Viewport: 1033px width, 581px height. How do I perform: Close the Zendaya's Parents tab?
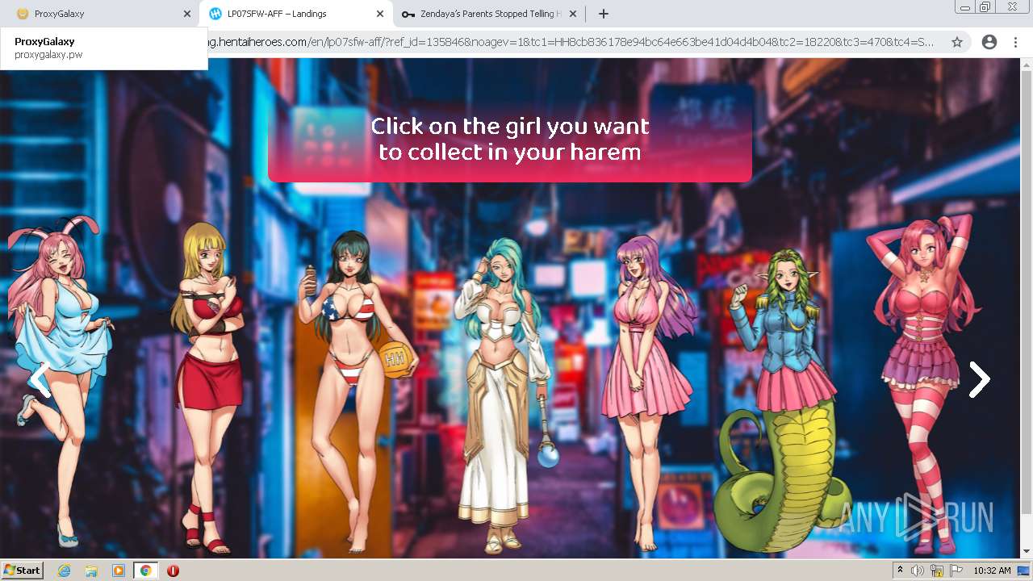pyautogui.click(x=573, y=14)
